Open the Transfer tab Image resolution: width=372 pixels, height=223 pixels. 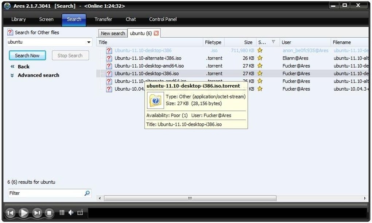pyautogui.click(x=103, y=19)
